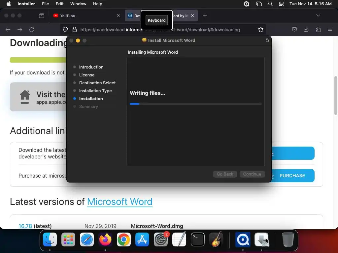Open the Microsoft Word link in heading
Viewport: 338px width, 253px height.
pyautogui.click(x=119, y=202)
